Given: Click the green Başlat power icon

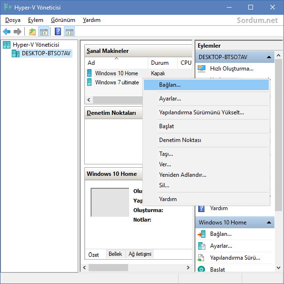Looking at the screenshot, I should tap(202, 269).
